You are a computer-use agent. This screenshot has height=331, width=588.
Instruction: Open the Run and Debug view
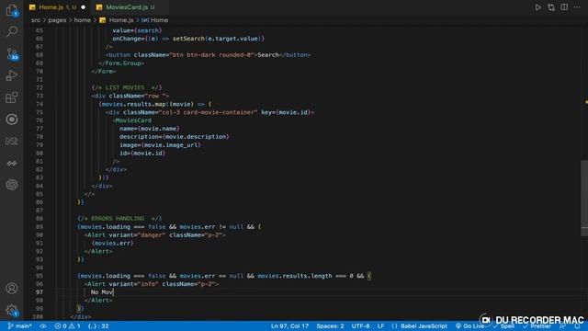pos(12,75)
